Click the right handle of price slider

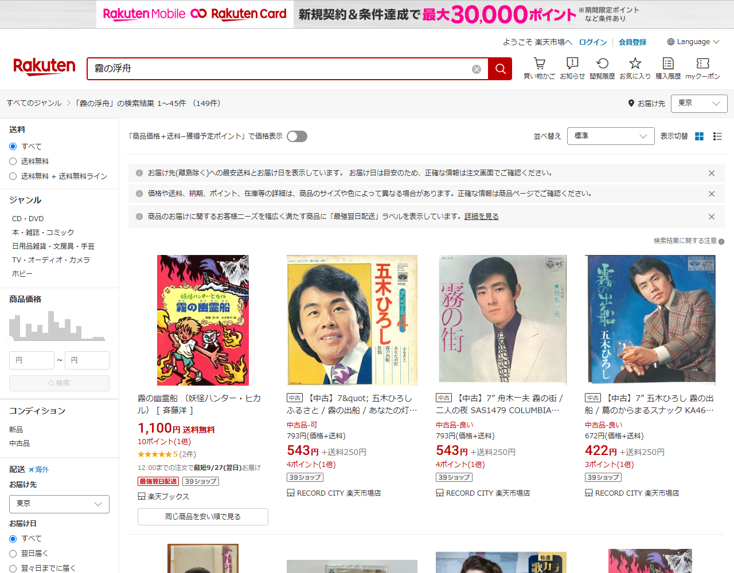[x=109, y=339]
